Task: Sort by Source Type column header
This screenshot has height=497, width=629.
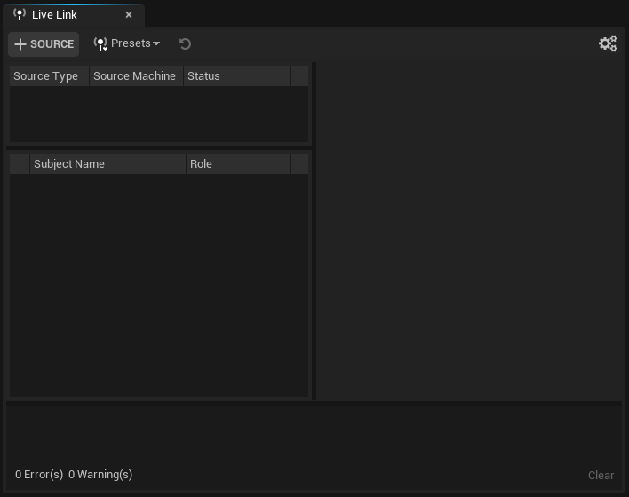Action: 46,76
